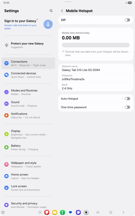Screen dimensions: 135x216
Task: Open the Connected devices menu
Action: pos(28,75)
